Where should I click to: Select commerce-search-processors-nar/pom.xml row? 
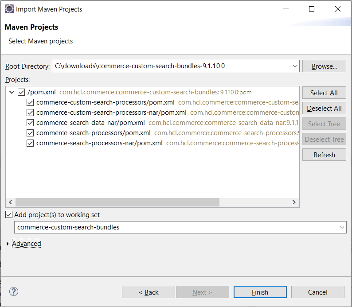99,143
